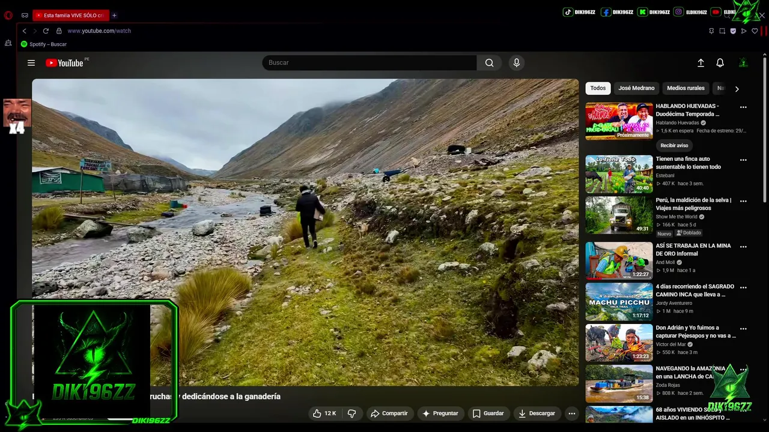Open the YouTube account avatar menu
Screen dimensions: 769x432
tap(743, 62)
